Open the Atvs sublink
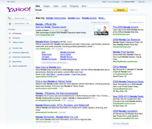The width and height of the screenshot is (152, 129). pyautogui.click(x=43, y=52)
